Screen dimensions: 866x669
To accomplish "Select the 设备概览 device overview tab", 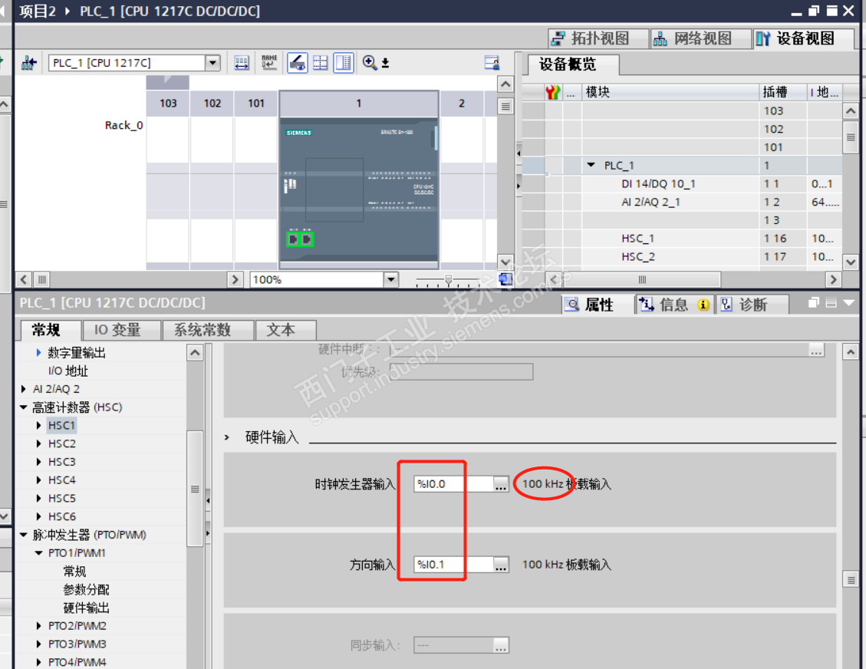I will pos(571,64).
